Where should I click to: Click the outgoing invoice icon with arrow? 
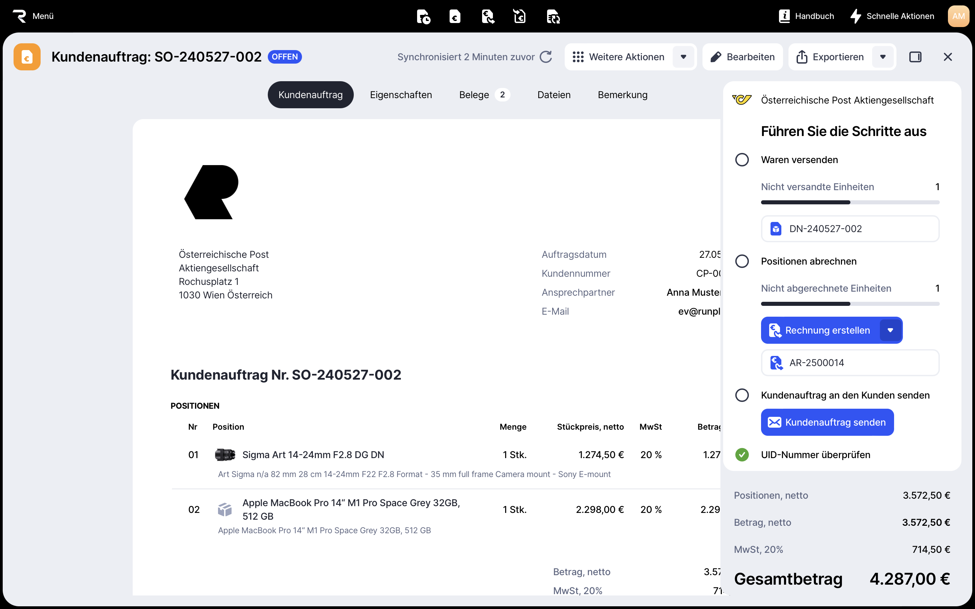487,17
